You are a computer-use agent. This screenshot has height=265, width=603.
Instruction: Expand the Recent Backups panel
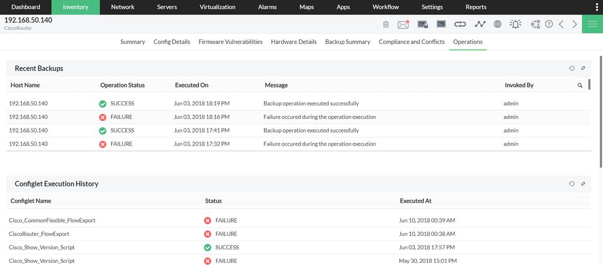pyautogui.click(x=583, y=68)
